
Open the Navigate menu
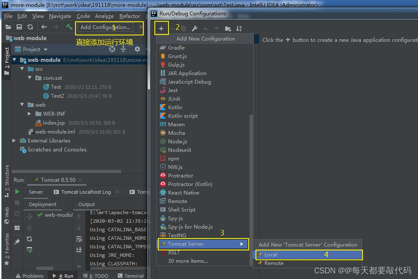(x=60, y=16)
